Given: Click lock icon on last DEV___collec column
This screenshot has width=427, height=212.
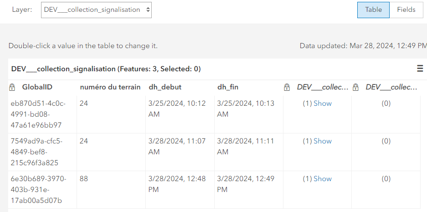Looking at the screenshot, I should (355, 87).
